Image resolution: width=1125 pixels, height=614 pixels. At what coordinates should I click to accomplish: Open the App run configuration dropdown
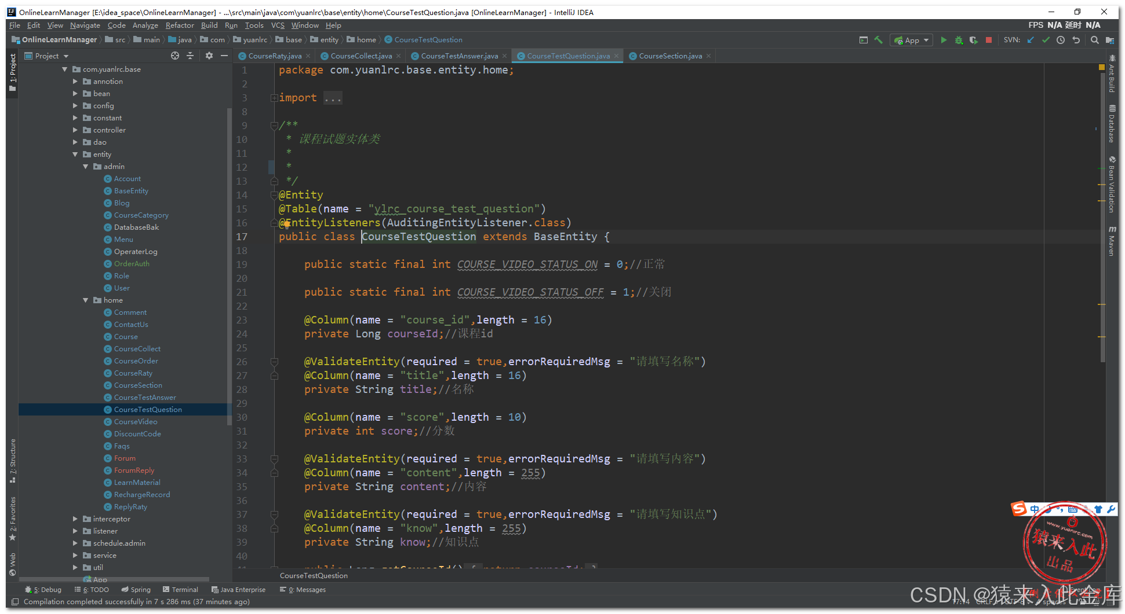(x=913, y=40)
